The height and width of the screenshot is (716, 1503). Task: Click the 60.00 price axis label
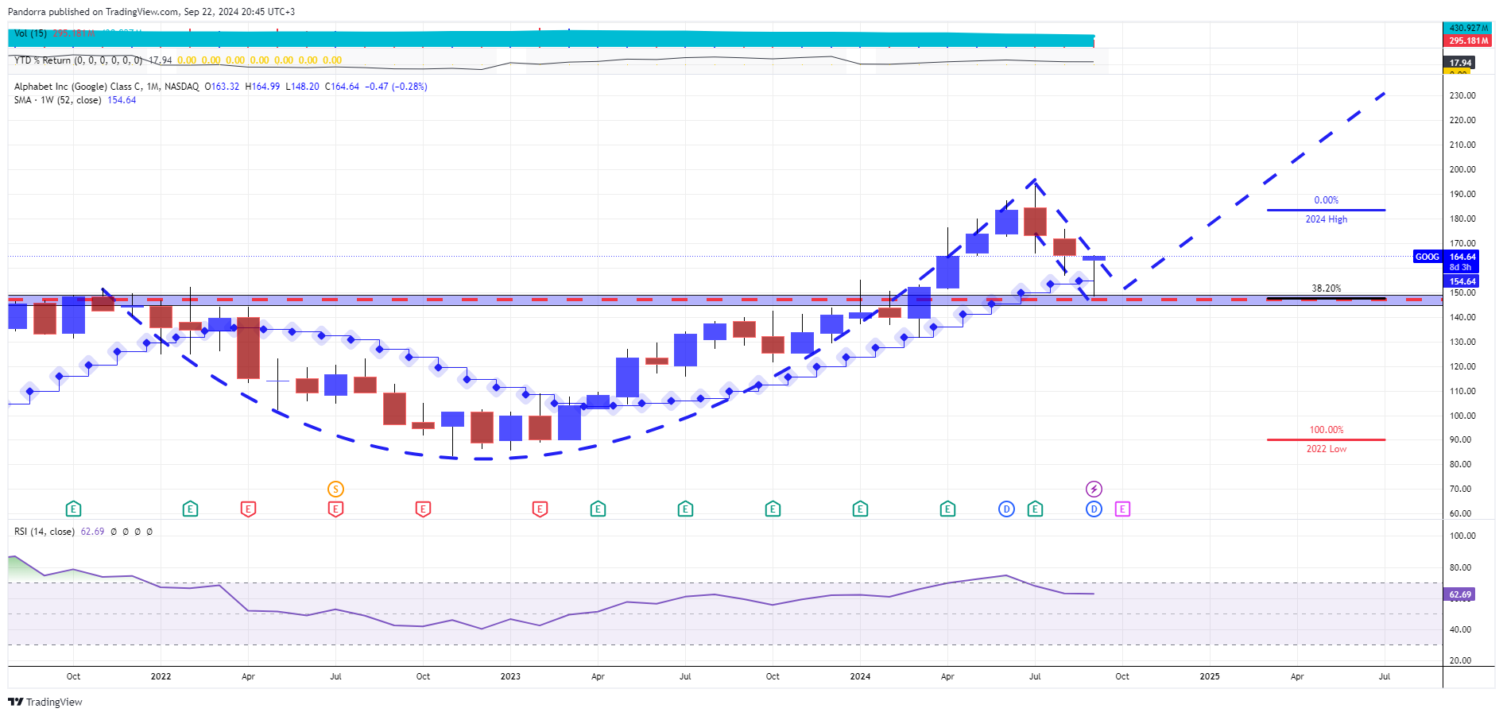(x=1460, y=513)
